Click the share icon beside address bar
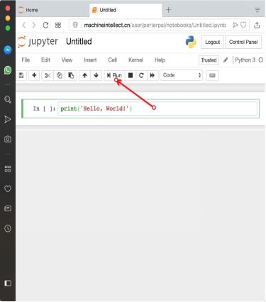This screenshot has width=266, height=302. [257, 25]
